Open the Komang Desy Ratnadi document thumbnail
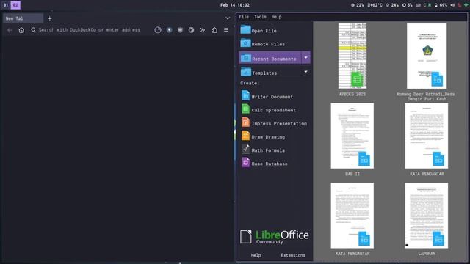The width and height of the screenshot is (470, 264). 427,56
